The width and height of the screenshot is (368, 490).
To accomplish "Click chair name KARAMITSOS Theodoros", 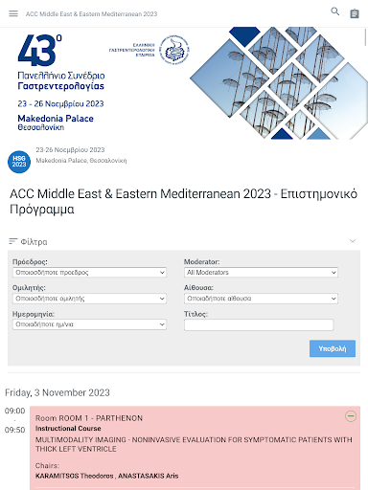I will 74,476.
